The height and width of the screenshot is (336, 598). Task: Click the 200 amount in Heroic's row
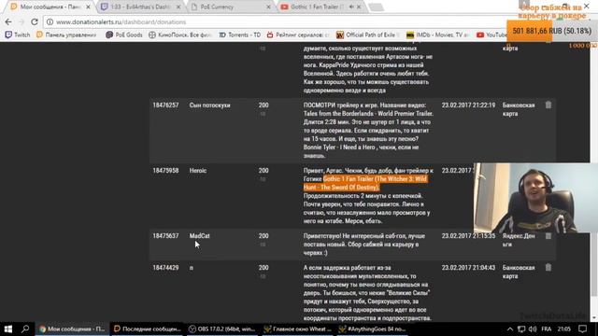point(263,171)
